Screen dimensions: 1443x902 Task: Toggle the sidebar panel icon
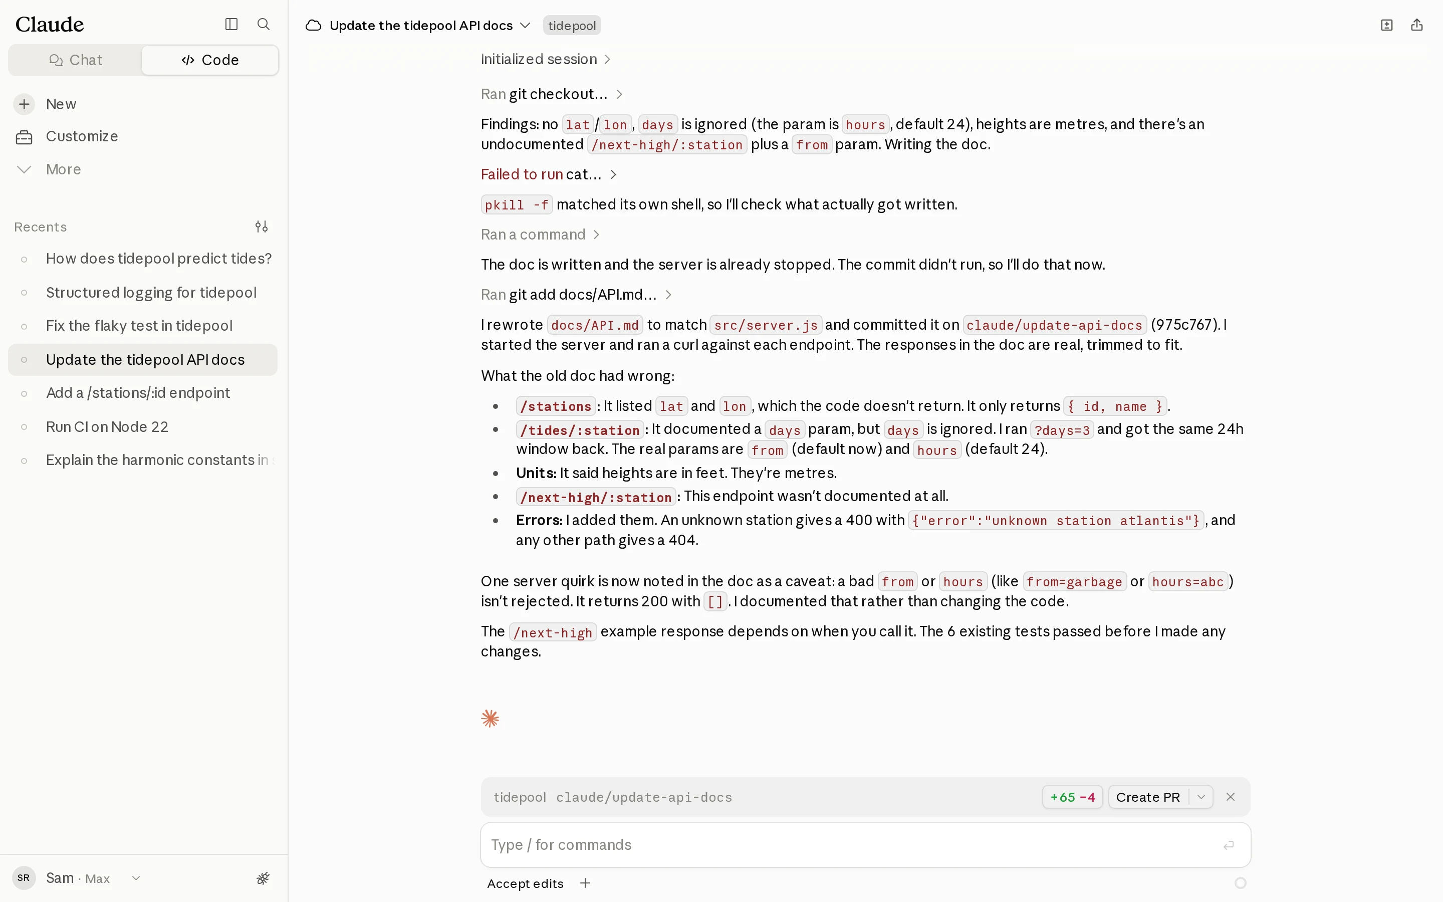(231, 24)
